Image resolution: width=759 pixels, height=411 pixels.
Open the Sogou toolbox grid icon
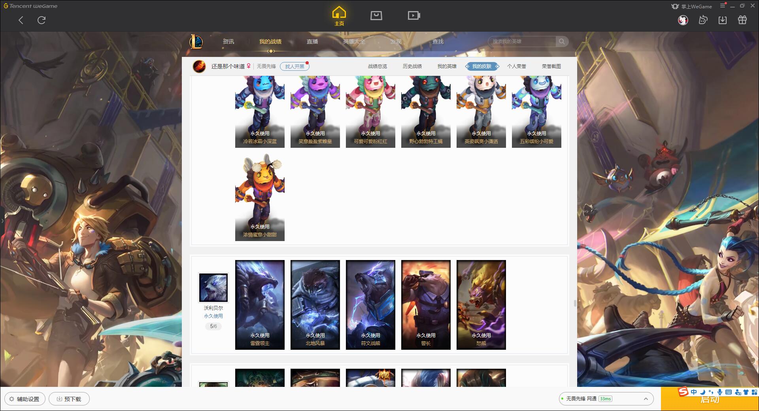754,392
